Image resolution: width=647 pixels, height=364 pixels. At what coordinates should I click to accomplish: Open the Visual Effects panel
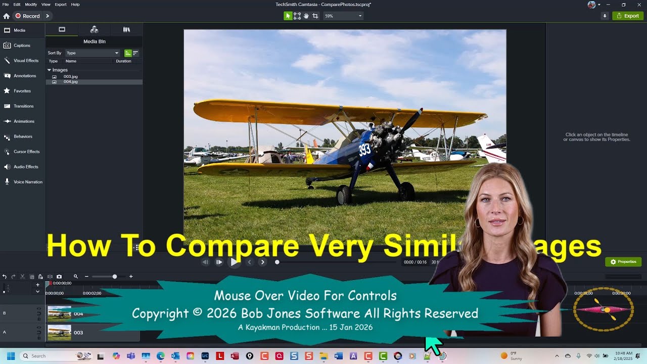point(22,61)
